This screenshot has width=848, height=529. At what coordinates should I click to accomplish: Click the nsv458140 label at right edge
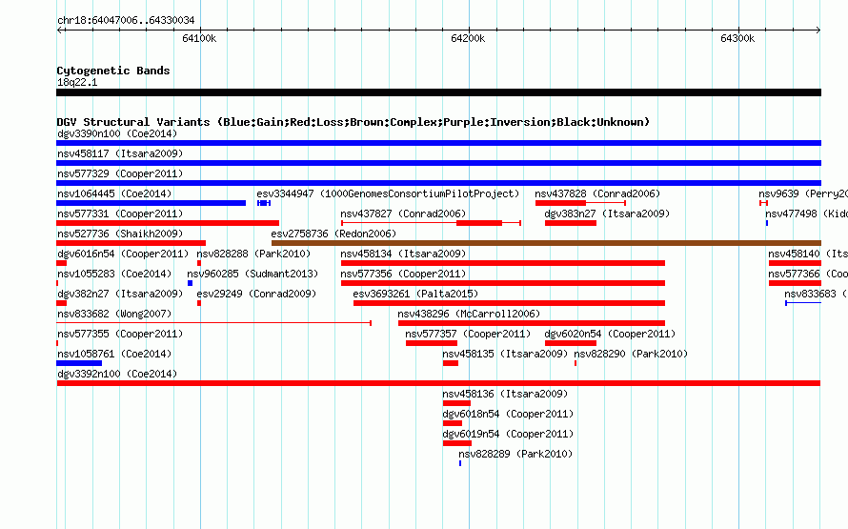807,254
